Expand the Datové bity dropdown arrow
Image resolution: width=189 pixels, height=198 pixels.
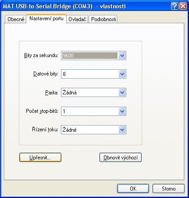pos(122,74)
